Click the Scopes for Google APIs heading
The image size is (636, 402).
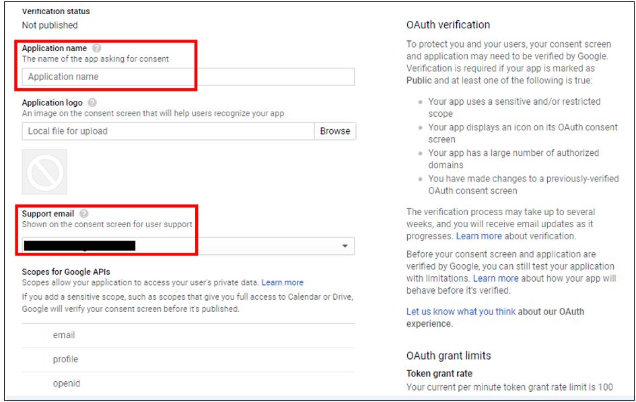pyautogui.click(x=66, y=272)
